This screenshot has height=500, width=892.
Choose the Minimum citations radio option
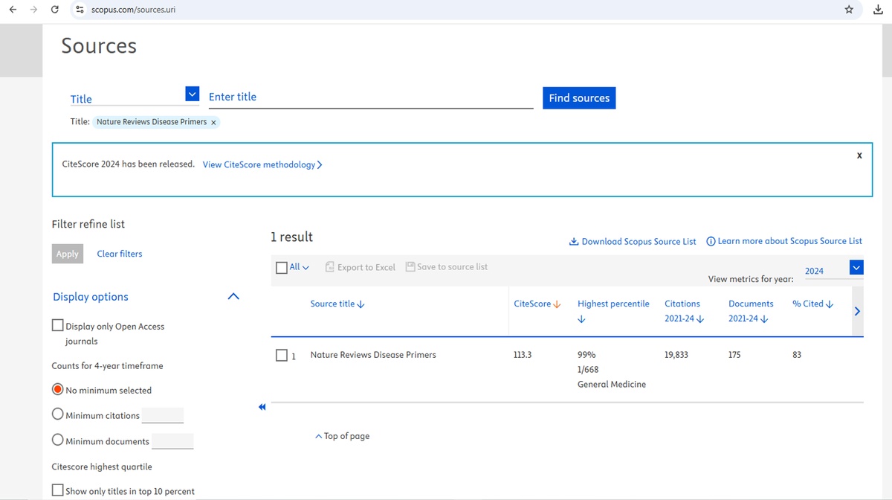[x=58, y=414]
